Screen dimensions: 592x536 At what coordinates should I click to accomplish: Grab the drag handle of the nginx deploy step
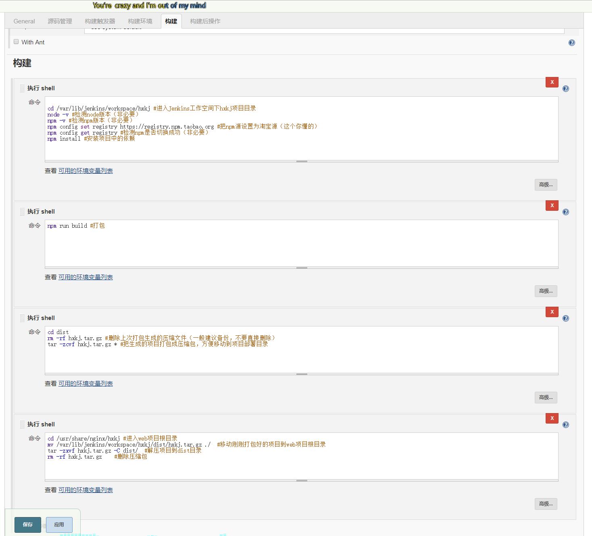coord(22,424)
